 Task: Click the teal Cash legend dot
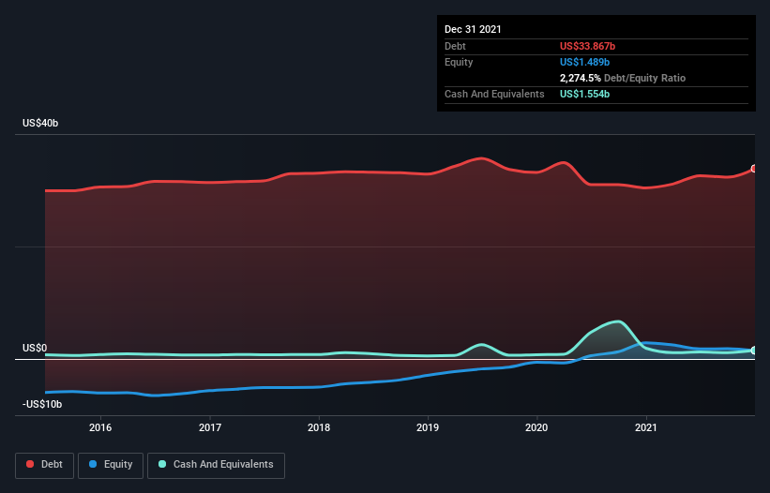click(162, 464)
